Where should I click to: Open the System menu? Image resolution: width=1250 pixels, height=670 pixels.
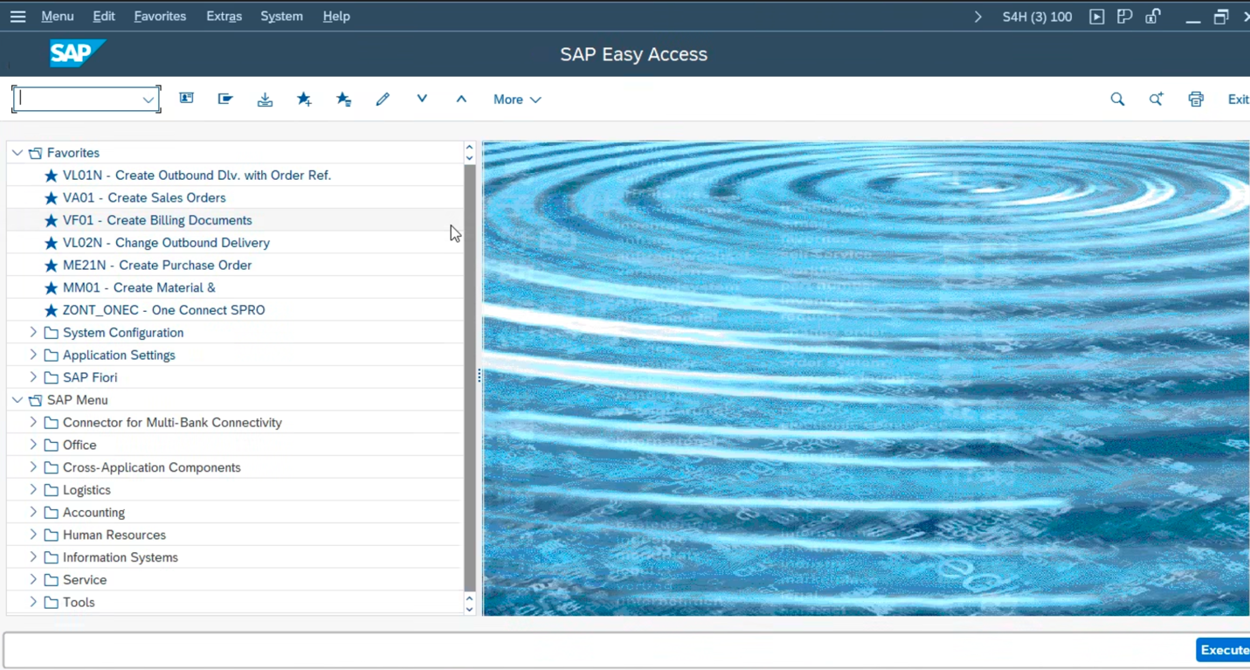pos(281,17)
